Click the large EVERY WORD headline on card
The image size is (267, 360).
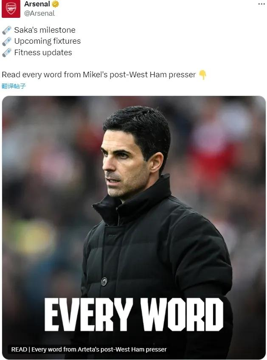point(134,315)
